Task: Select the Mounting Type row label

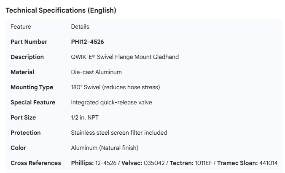Action: click(32, 87)
